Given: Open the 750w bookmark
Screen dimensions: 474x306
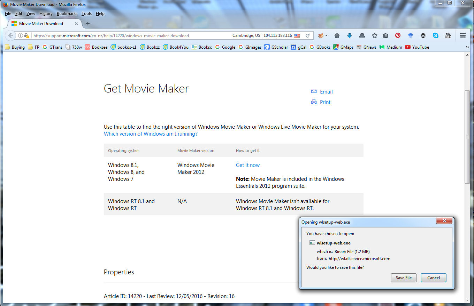Looking at the screenshot, I should [x=74, y=47].
